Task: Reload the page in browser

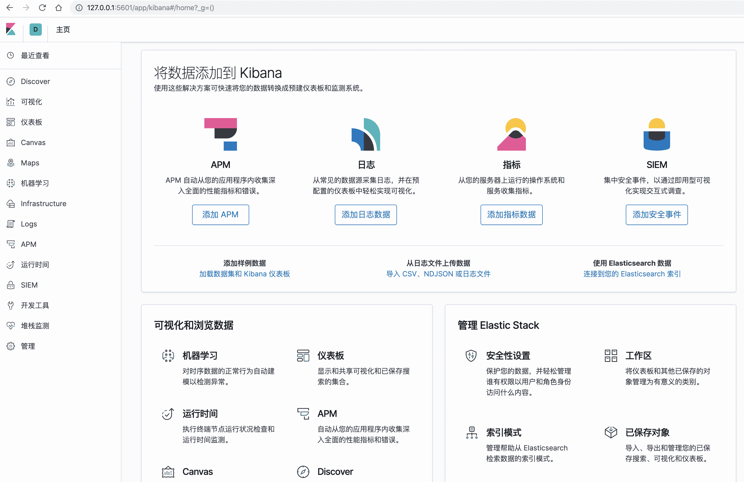Action: 42,8
